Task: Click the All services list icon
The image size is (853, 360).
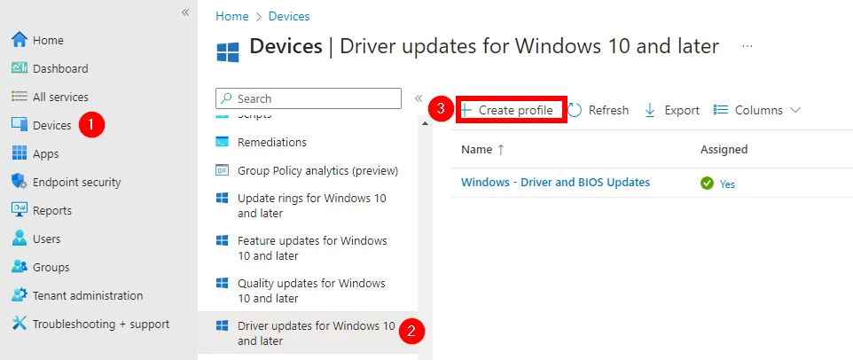Action: [20, 98]
